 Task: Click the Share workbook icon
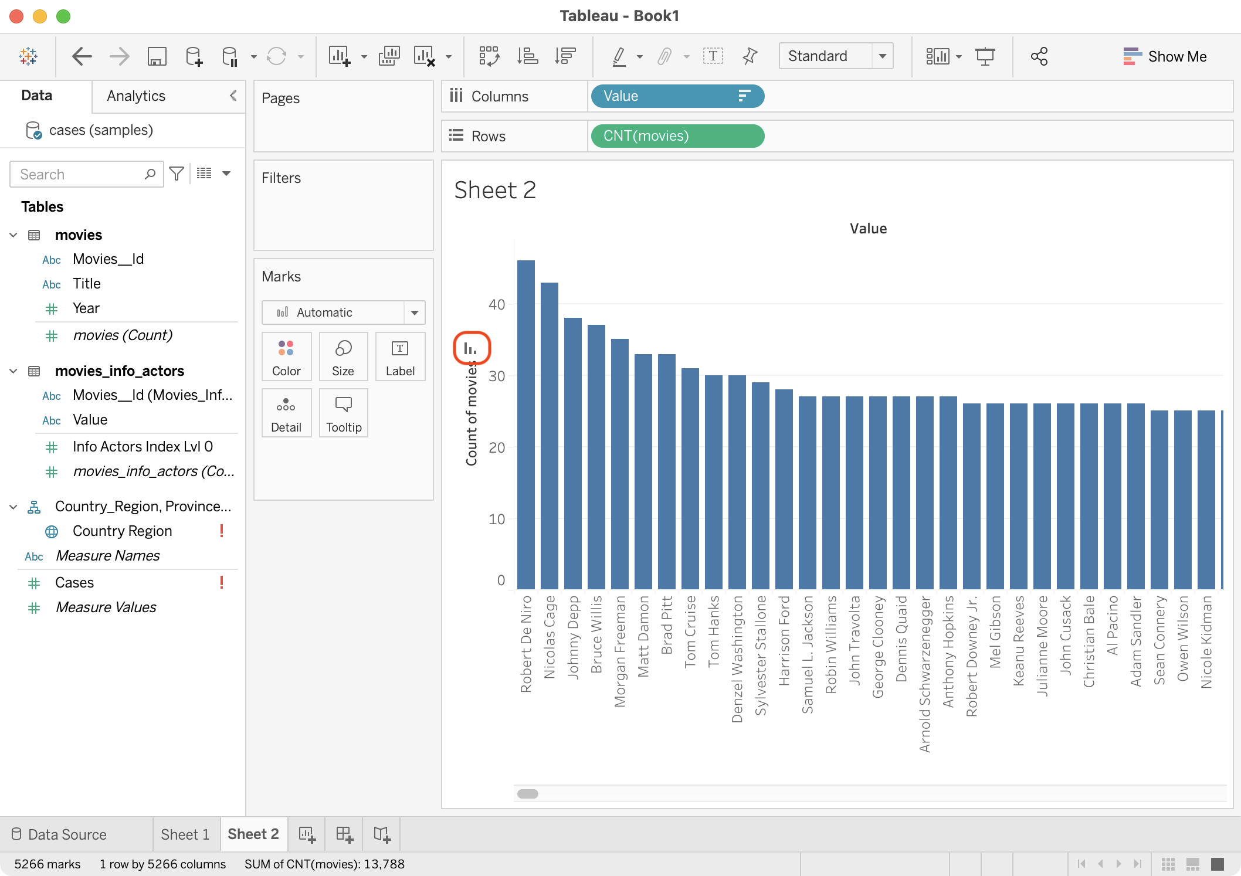point(1039,56)
